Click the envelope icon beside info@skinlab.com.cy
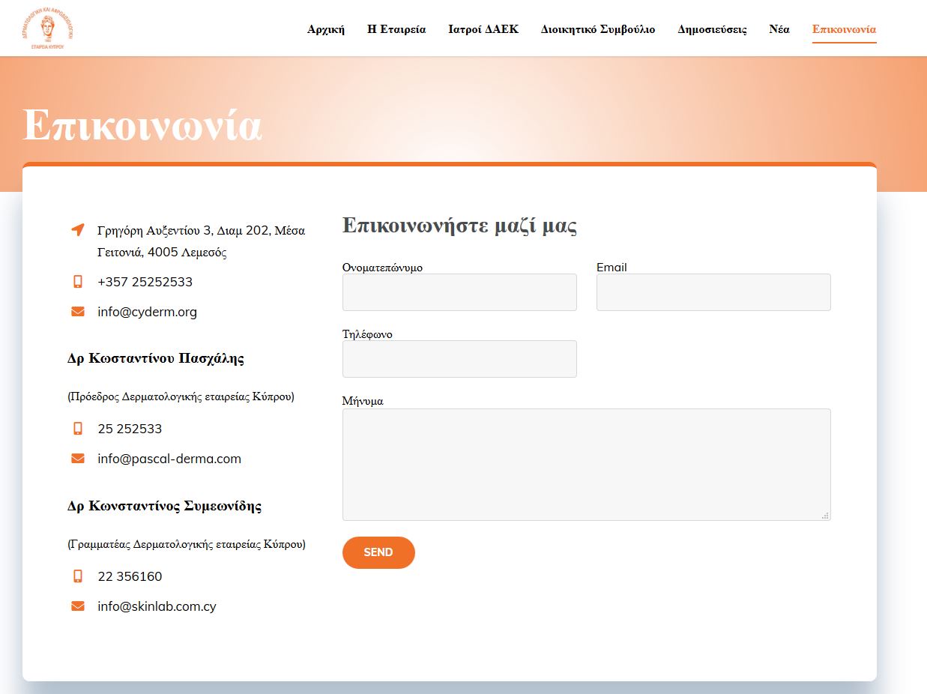This screenshot has height=694, width=927. pyautogui.click(x=77, y=606)
